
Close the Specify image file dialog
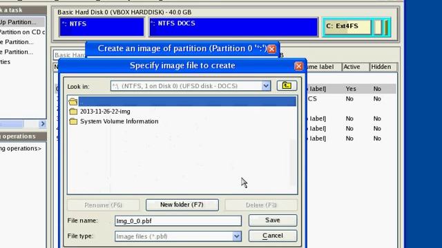click(x=298, y=66)
